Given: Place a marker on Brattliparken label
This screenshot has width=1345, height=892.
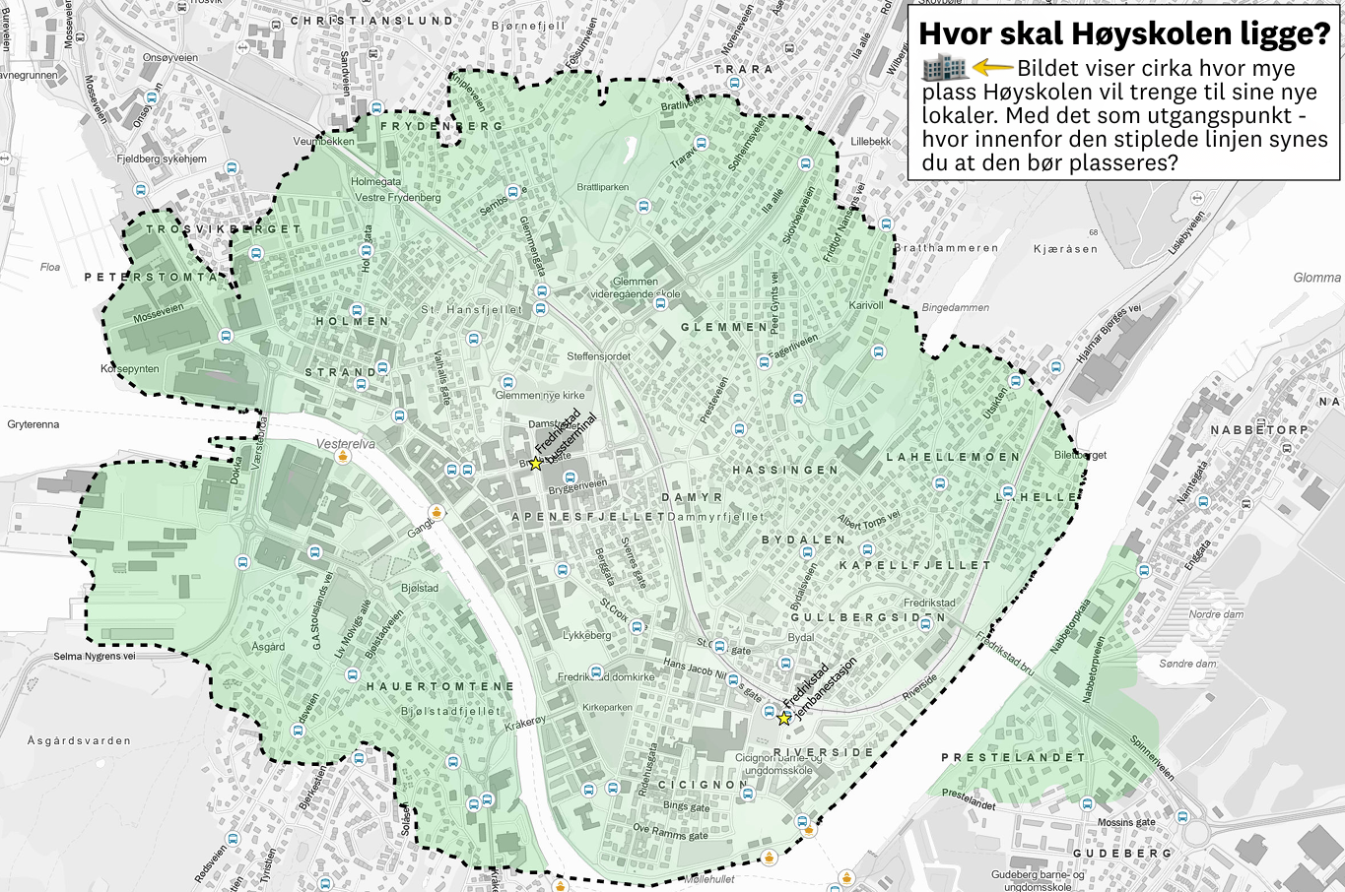Looking at the screenshot, I should (x=603, y=187).
